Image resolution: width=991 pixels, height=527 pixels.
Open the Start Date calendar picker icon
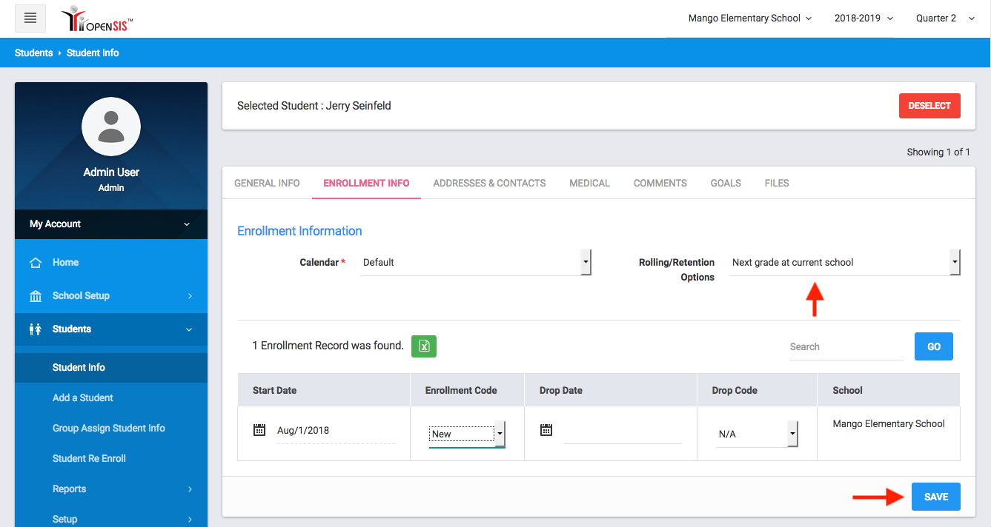point(259,430)
